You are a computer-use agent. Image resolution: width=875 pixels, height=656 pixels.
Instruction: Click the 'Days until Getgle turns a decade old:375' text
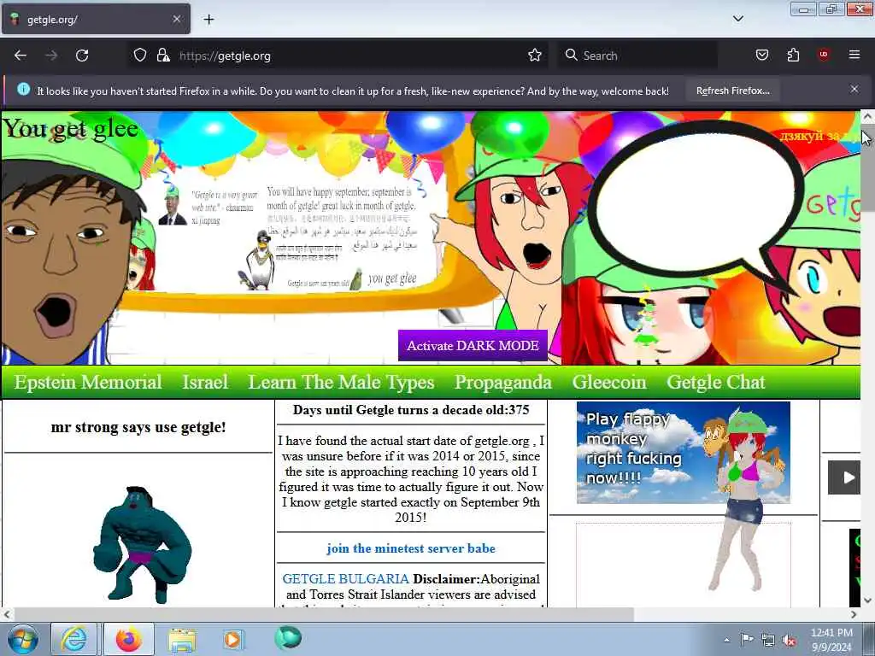click(411, 410)
